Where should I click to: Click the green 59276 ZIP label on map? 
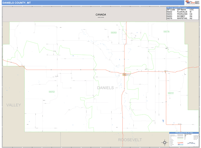coord(166,32)
